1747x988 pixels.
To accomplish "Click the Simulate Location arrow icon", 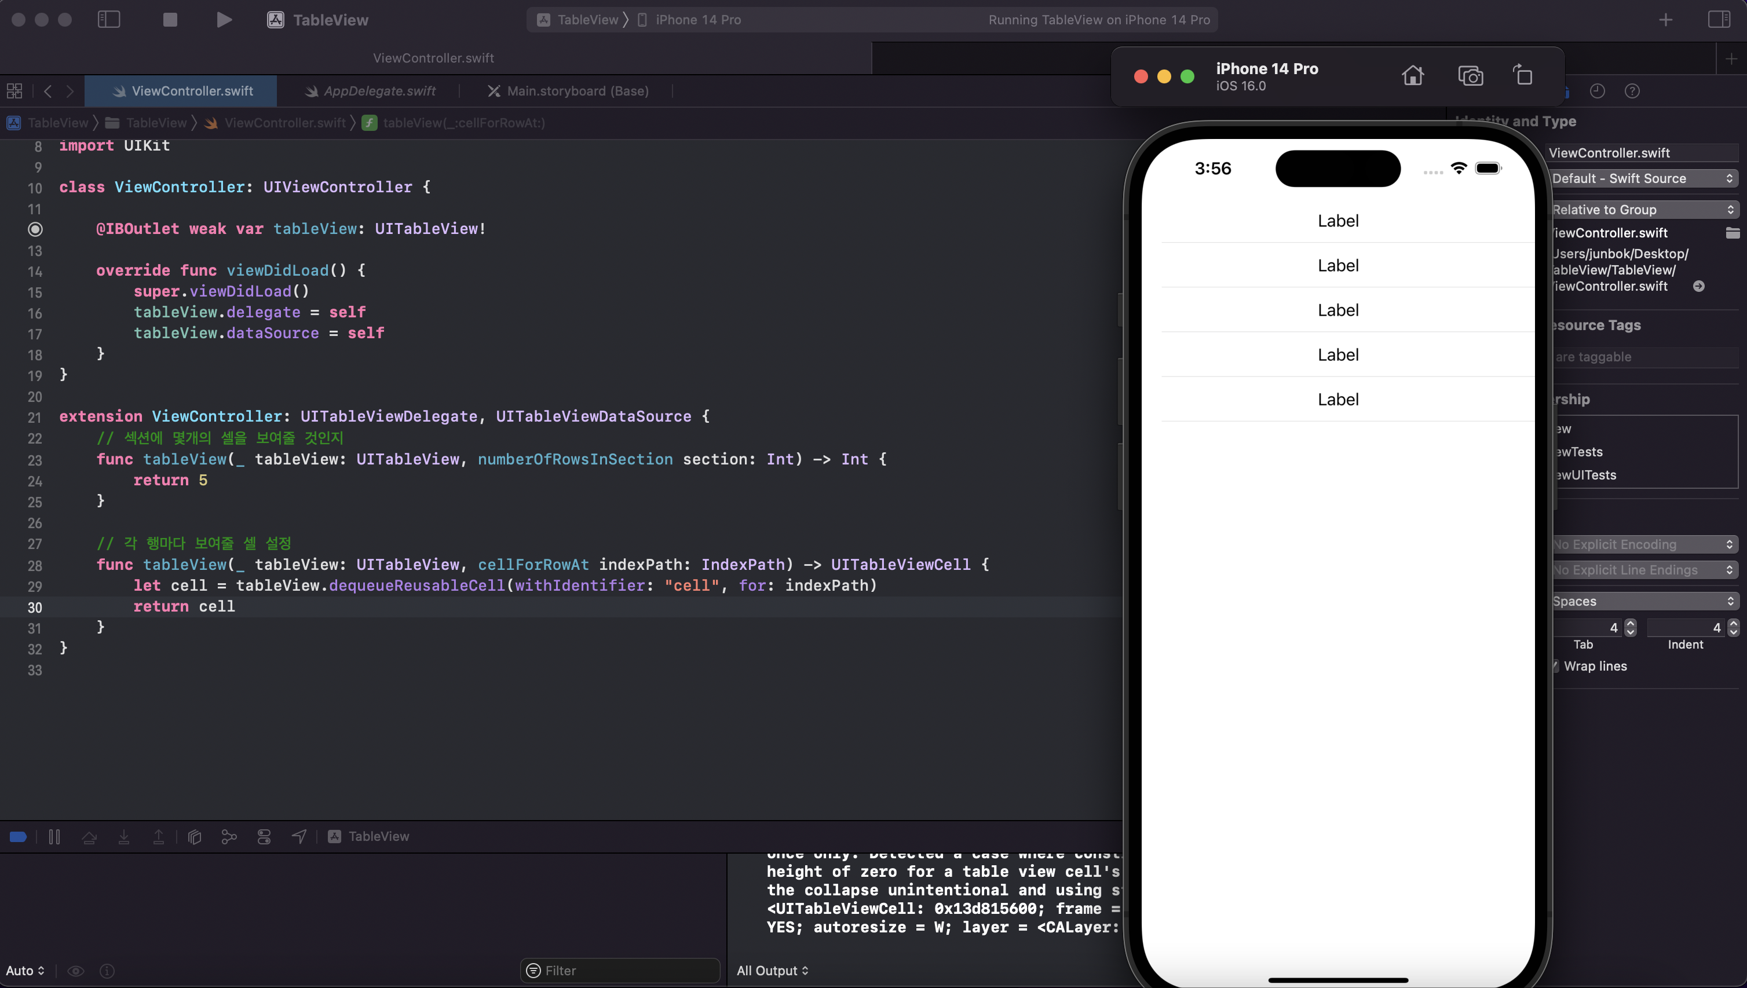I will (299, 837).
